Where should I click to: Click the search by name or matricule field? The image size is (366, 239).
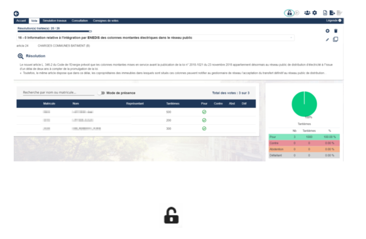(x=58, y=93)
